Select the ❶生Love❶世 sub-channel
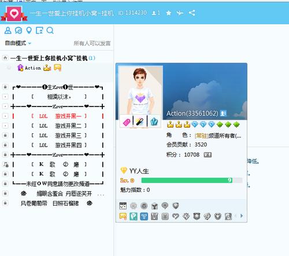Screen dimensions: 289x256 58,87
